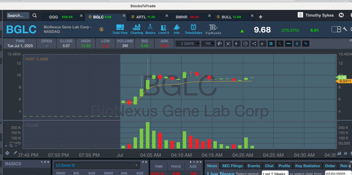Click the Search ticker input field
352x175 pixels.
18,16
